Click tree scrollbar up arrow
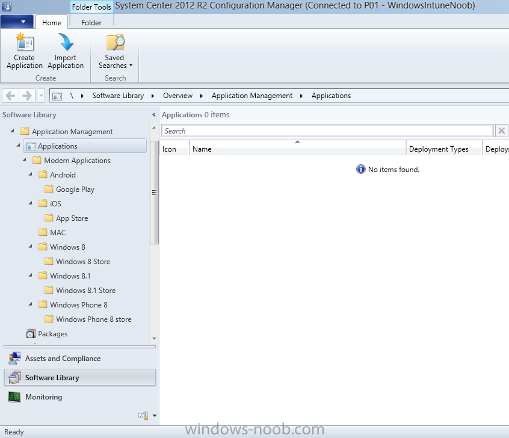 coord(154,128)
